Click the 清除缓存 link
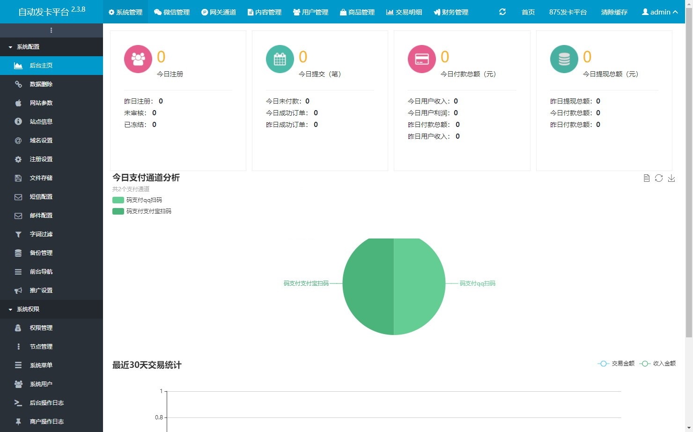 coord(614,12)
